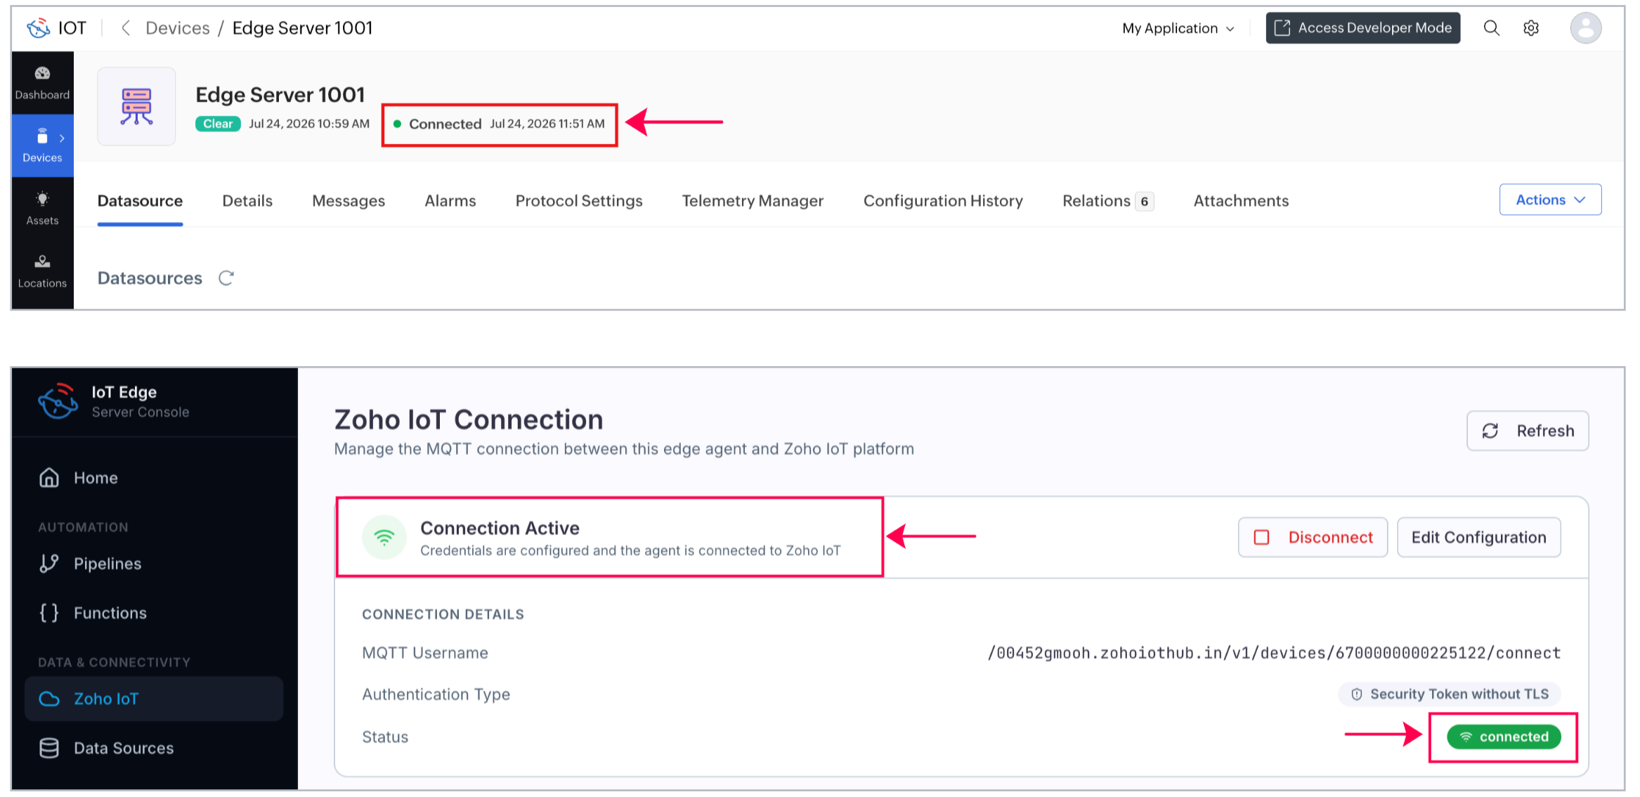Click the Refresh button in Zoho IoT Connection
The height and width of the screenshot is (797, 1640).
(x=1528, y=431)
